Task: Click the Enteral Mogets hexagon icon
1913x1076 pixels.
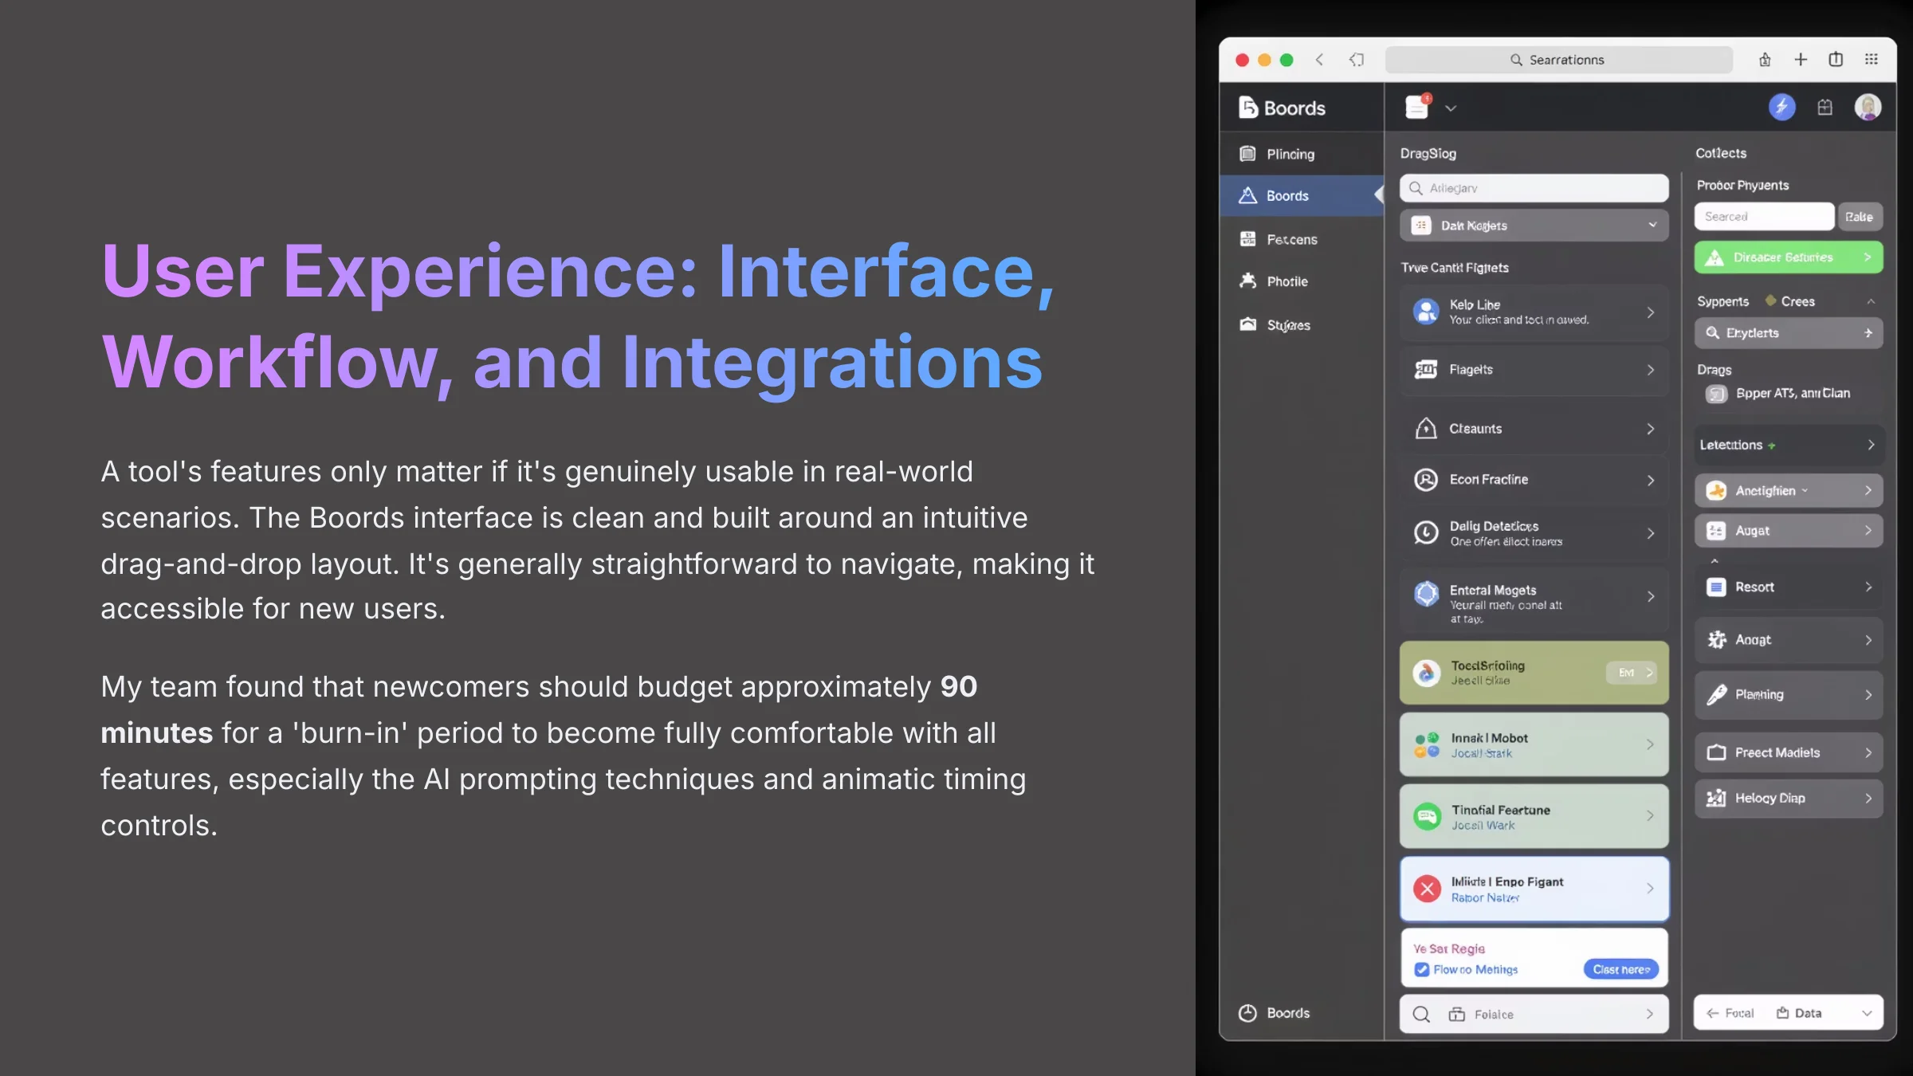Action: 1425,594
